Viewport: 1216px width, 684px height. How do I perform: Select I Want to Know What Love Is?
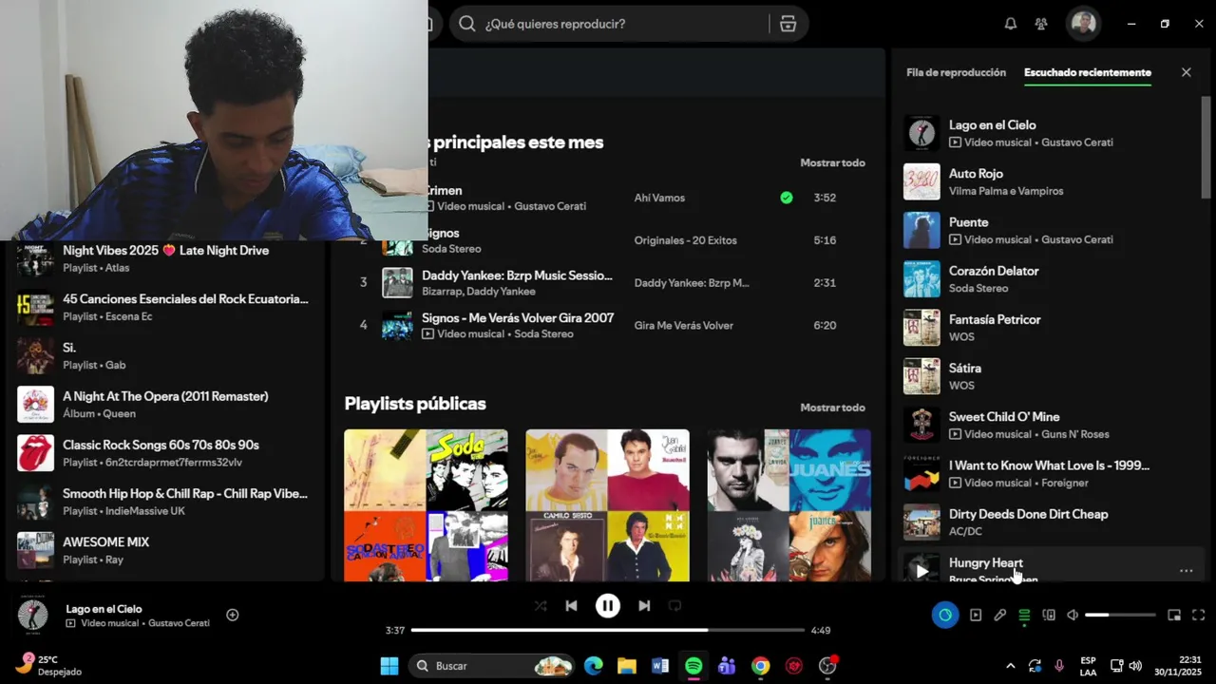pos(1050,473)
